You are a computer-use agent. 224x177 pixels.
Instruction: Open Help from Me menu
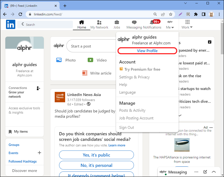[x=123, y=85]
